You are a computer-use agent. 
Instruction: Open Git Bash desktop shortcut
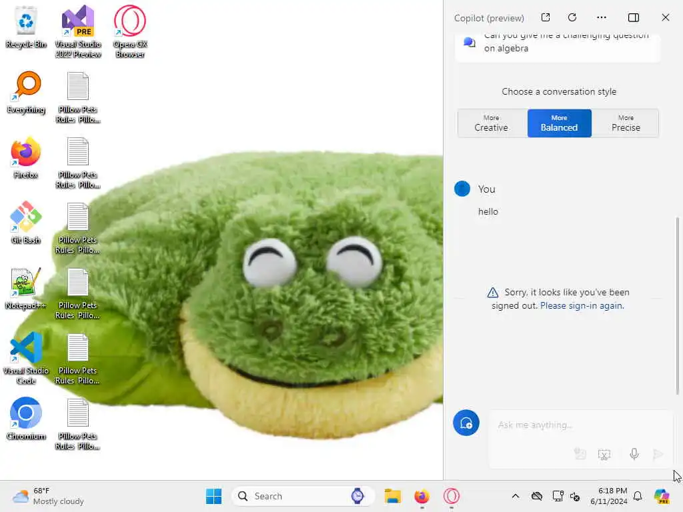pyautogui.click(x=26, y=223)
